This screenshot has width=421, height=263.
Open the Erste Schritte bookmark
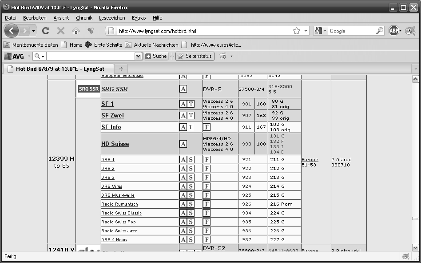pos(103,45)
